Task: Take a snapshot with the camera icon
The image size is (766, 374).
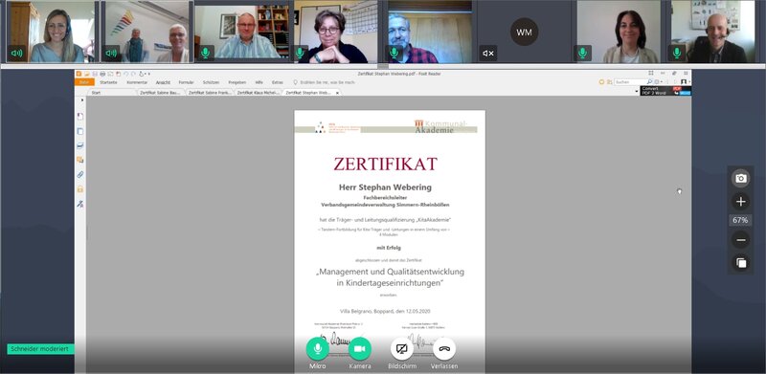Action: coord(740,178)
